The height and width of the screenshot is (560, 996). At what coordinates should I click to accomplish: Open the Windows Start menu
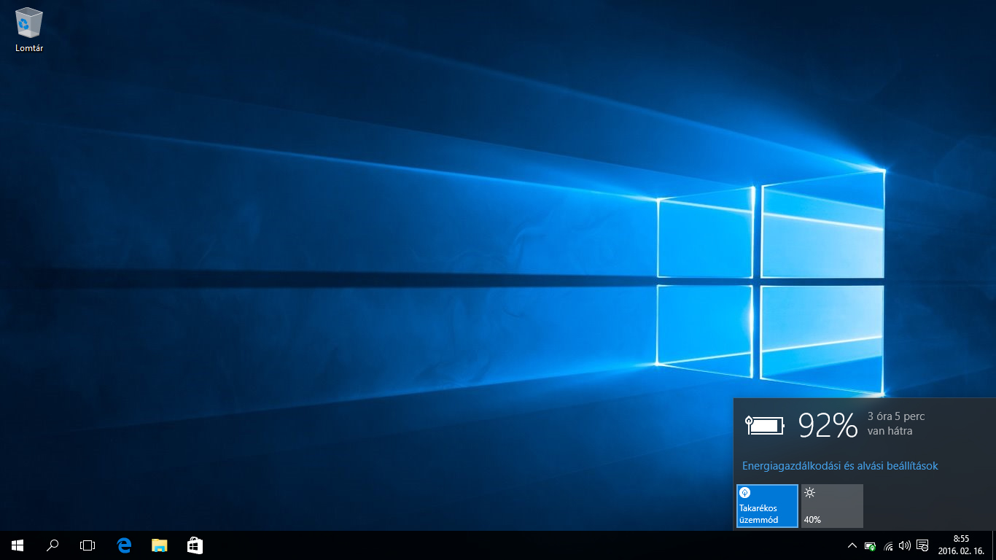point(17,545)
